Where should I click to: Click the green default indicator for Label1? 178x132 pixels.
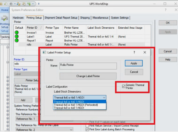17,37
